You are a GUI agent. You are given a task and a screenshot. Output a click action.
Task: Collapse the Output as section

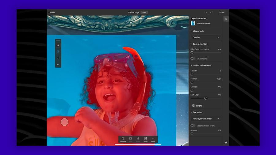pos(191,112)
